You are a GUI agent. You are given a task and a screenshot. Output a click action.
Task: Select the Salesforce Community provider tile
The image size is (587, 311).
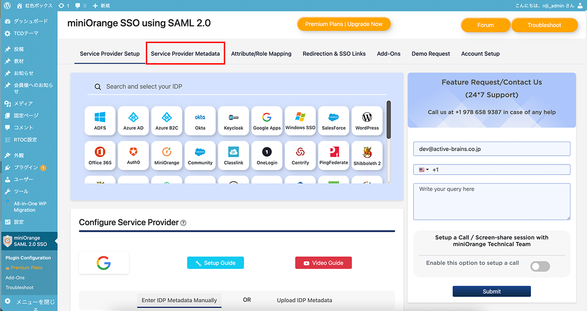click(x=200, y=156)
